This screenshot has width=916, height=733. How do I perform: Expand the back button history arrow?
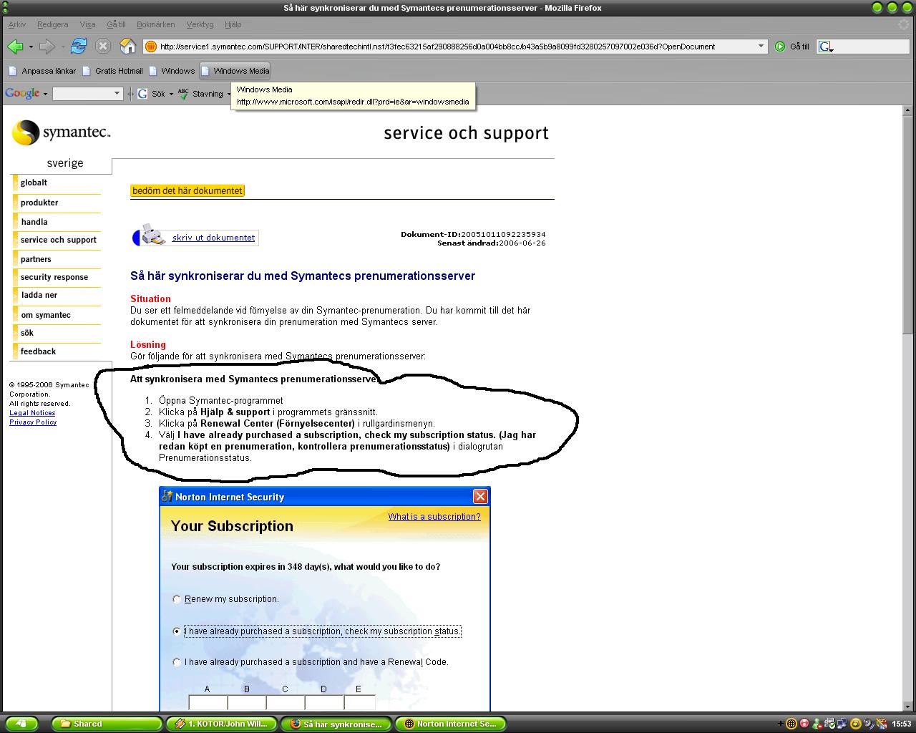(x=30, y=47)
